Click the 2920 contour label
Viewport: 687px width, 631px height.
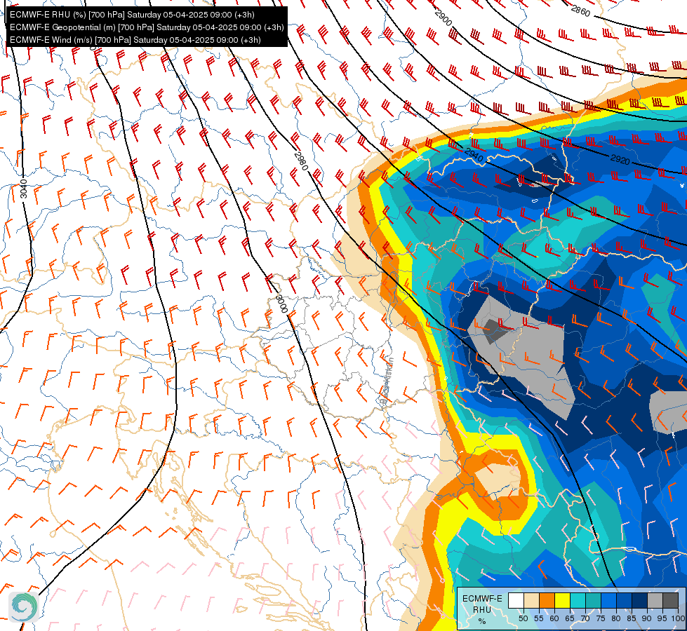[x=620, y=159]
